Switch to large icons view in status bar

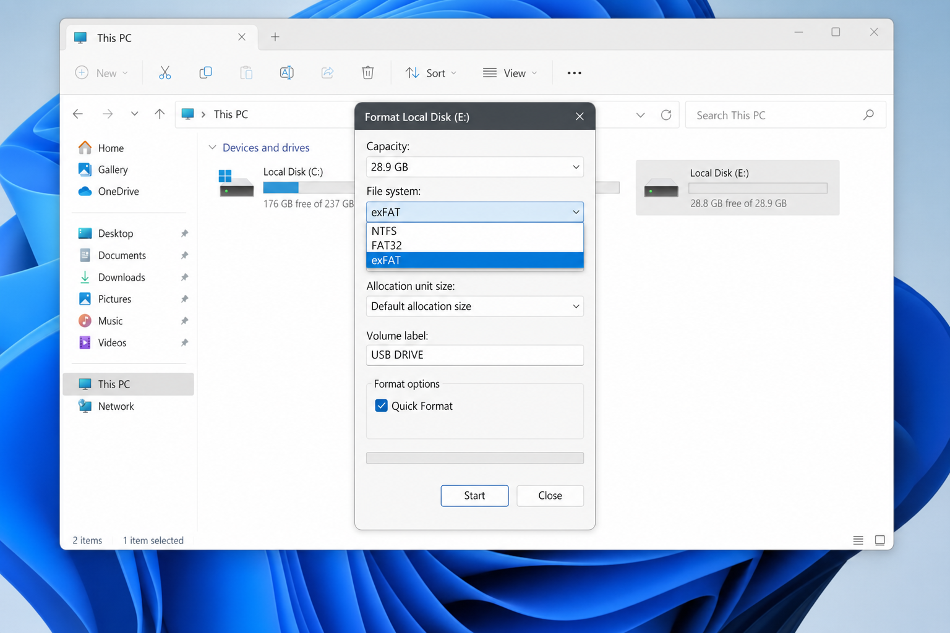[879, 540]
